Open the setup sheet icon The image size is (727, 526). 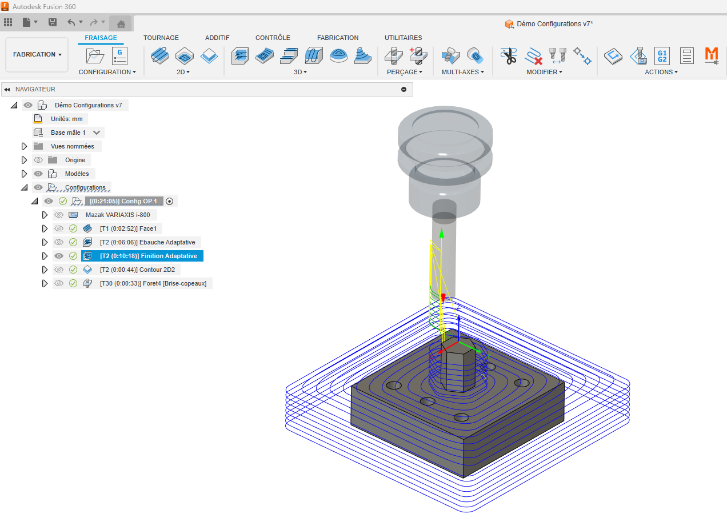686,55
